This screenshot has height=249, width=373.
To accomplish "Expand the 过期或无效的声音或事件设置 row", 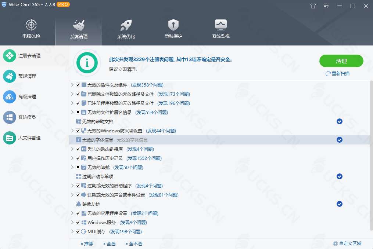I will 72,195.
